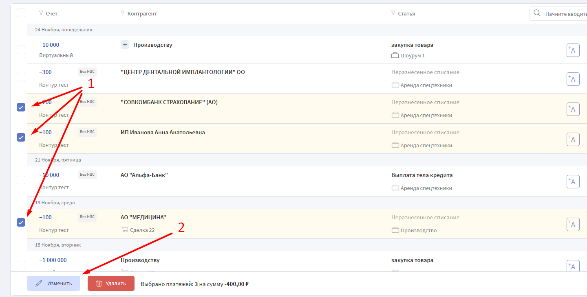Click the +A icon for ЦЕНТР ДЕНТАЛЬНОЙ ИМПЛАНТОЛОГИИ row
This screenshot has height=297, width=587.
573,79
